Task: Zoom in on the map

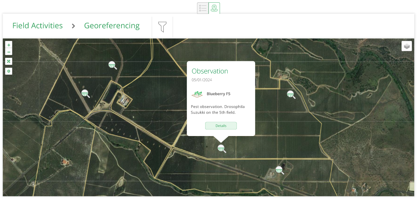Action: click(x=9, y=45)
